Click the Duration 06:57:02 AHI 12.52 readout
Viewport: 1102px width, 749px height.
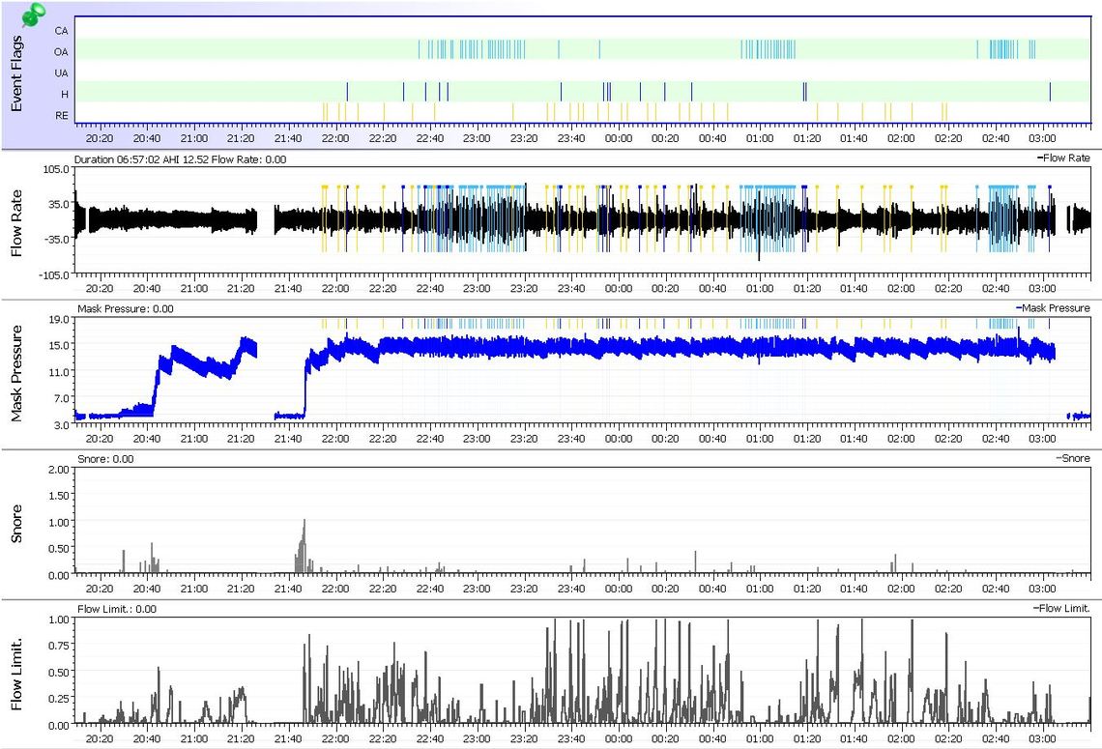(180, 159)
